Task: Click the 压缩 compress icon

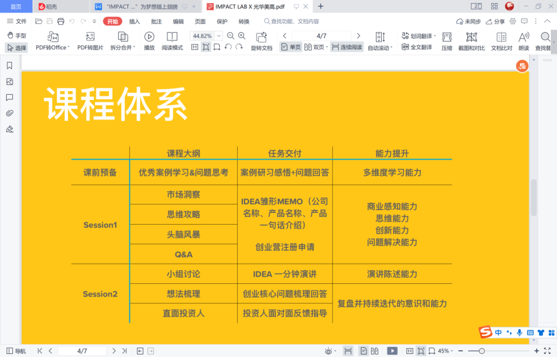Action: coord(447,37)
